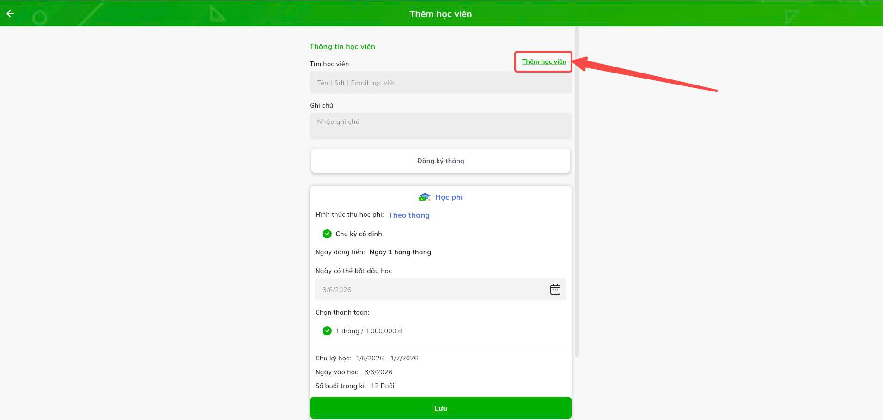The width and height of the screenshot is (883, 420).
Task: Click the form's vertical scrollbar
Action: (576, 192)
